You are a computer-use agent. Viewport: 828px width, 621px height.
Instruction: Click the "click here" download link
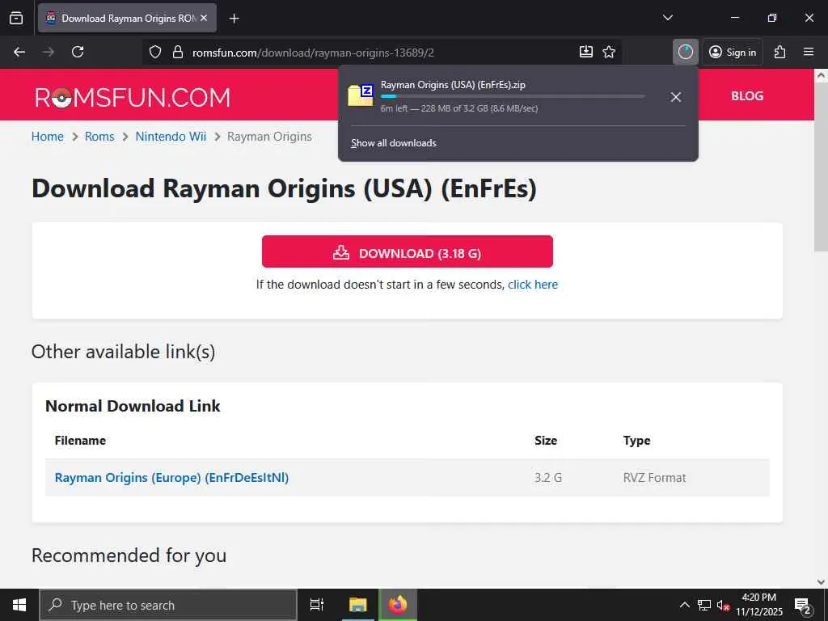(x=532, y=285)
